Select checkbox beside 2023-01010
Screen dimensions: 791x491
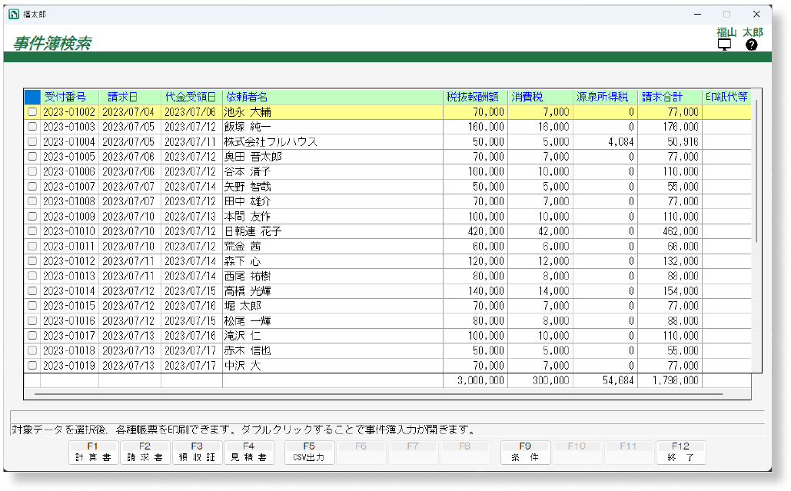click(x=32, y=231)
